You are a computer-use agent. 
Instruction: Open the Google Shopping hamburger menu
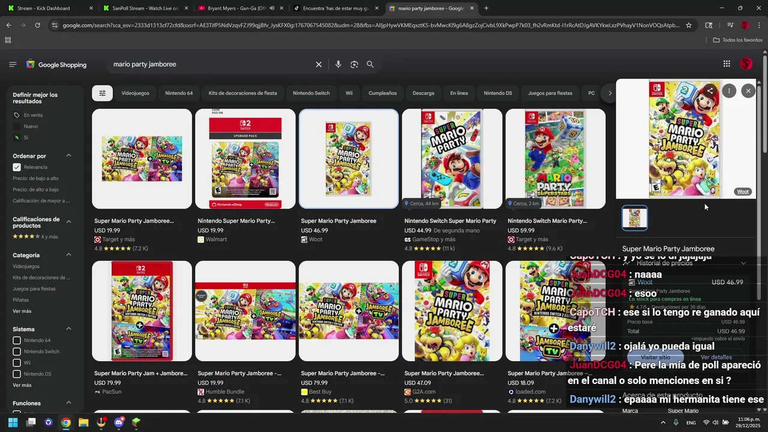coord(13,64)
